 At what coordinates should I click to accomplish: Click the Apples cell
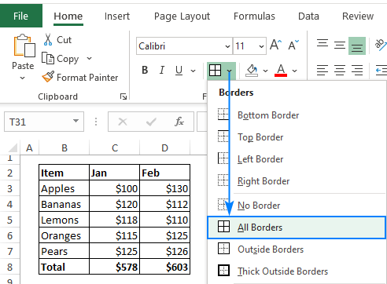(64, 188)
